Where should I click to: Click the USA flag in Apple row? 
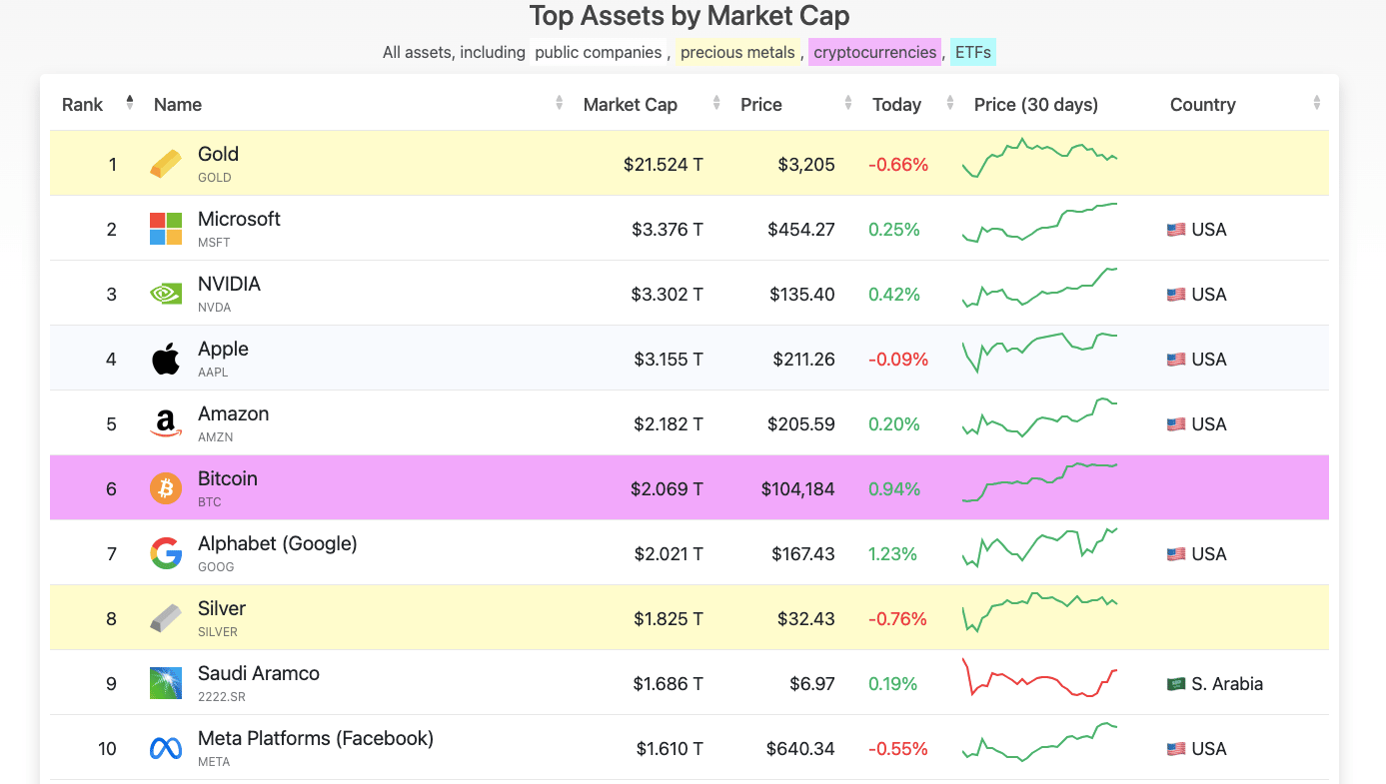coord(1176,360)
